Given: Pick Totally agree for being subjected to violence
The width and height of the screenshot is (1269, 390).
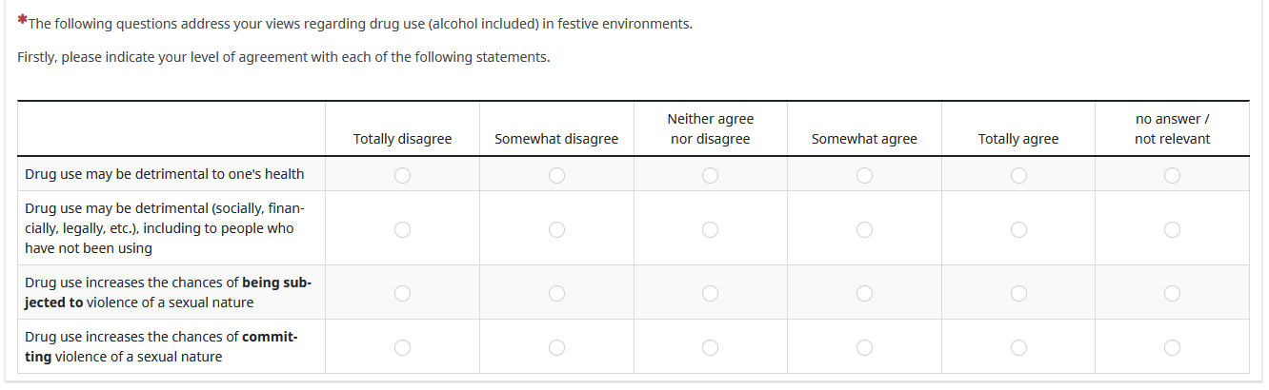Looking at the screenshot, I should tap(1018, 293).
